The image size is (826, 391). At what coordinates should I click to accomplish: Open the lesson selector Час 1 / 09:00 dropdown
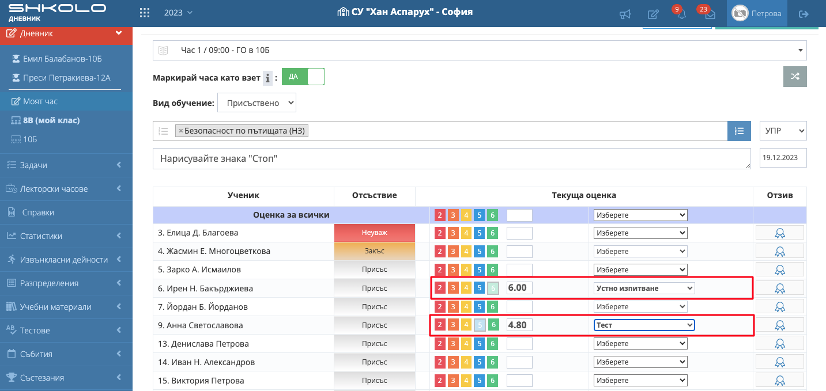(x=480, y=50)
